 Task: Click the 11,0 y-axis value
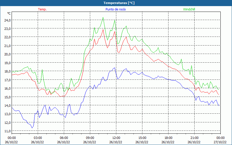click(8, 131)
